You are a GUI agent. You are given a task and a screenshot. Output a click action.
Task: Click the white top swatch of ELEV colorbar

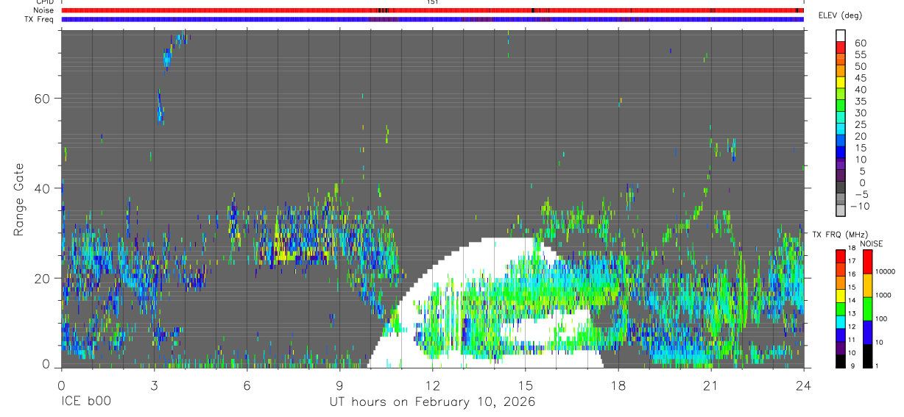[x=841, y=35]
